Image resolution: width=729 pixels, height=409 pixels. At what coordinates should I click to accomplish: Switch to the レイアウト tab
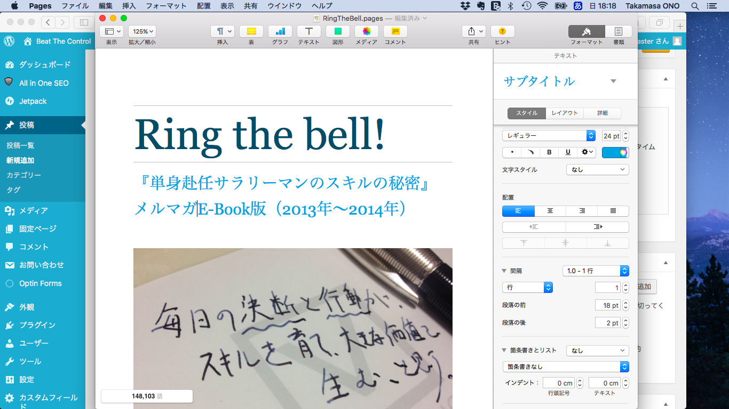coord(565,113)
